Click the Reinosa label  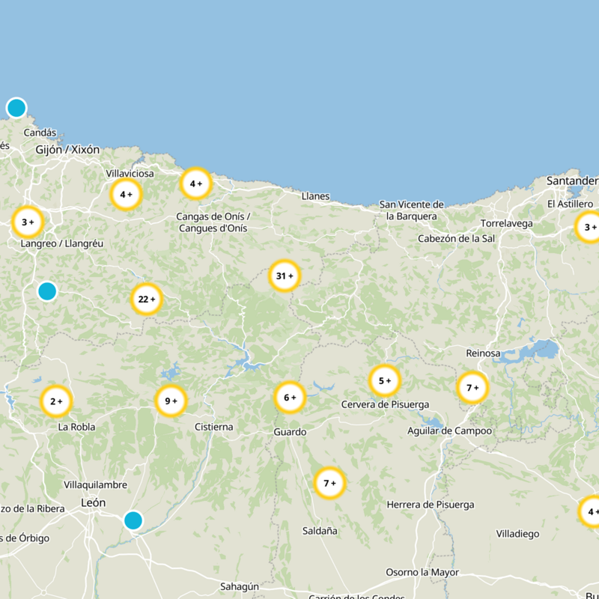point(483,353)
